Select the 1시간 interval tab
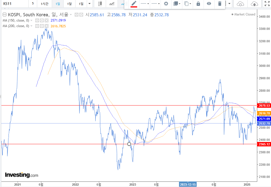271x187 pixels. click(44, 4)
